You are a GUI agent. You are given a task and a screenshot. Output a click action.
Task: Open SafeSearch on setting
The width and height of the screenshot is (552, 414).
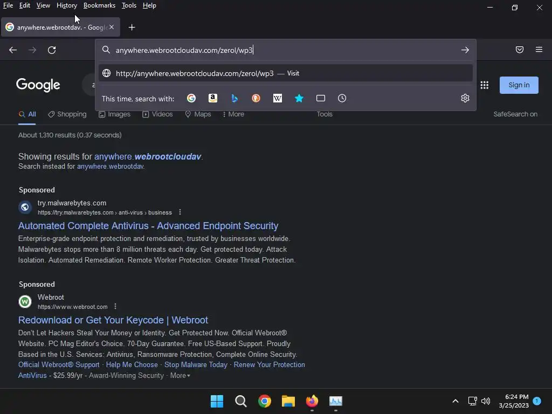click(x=515, y=114)
